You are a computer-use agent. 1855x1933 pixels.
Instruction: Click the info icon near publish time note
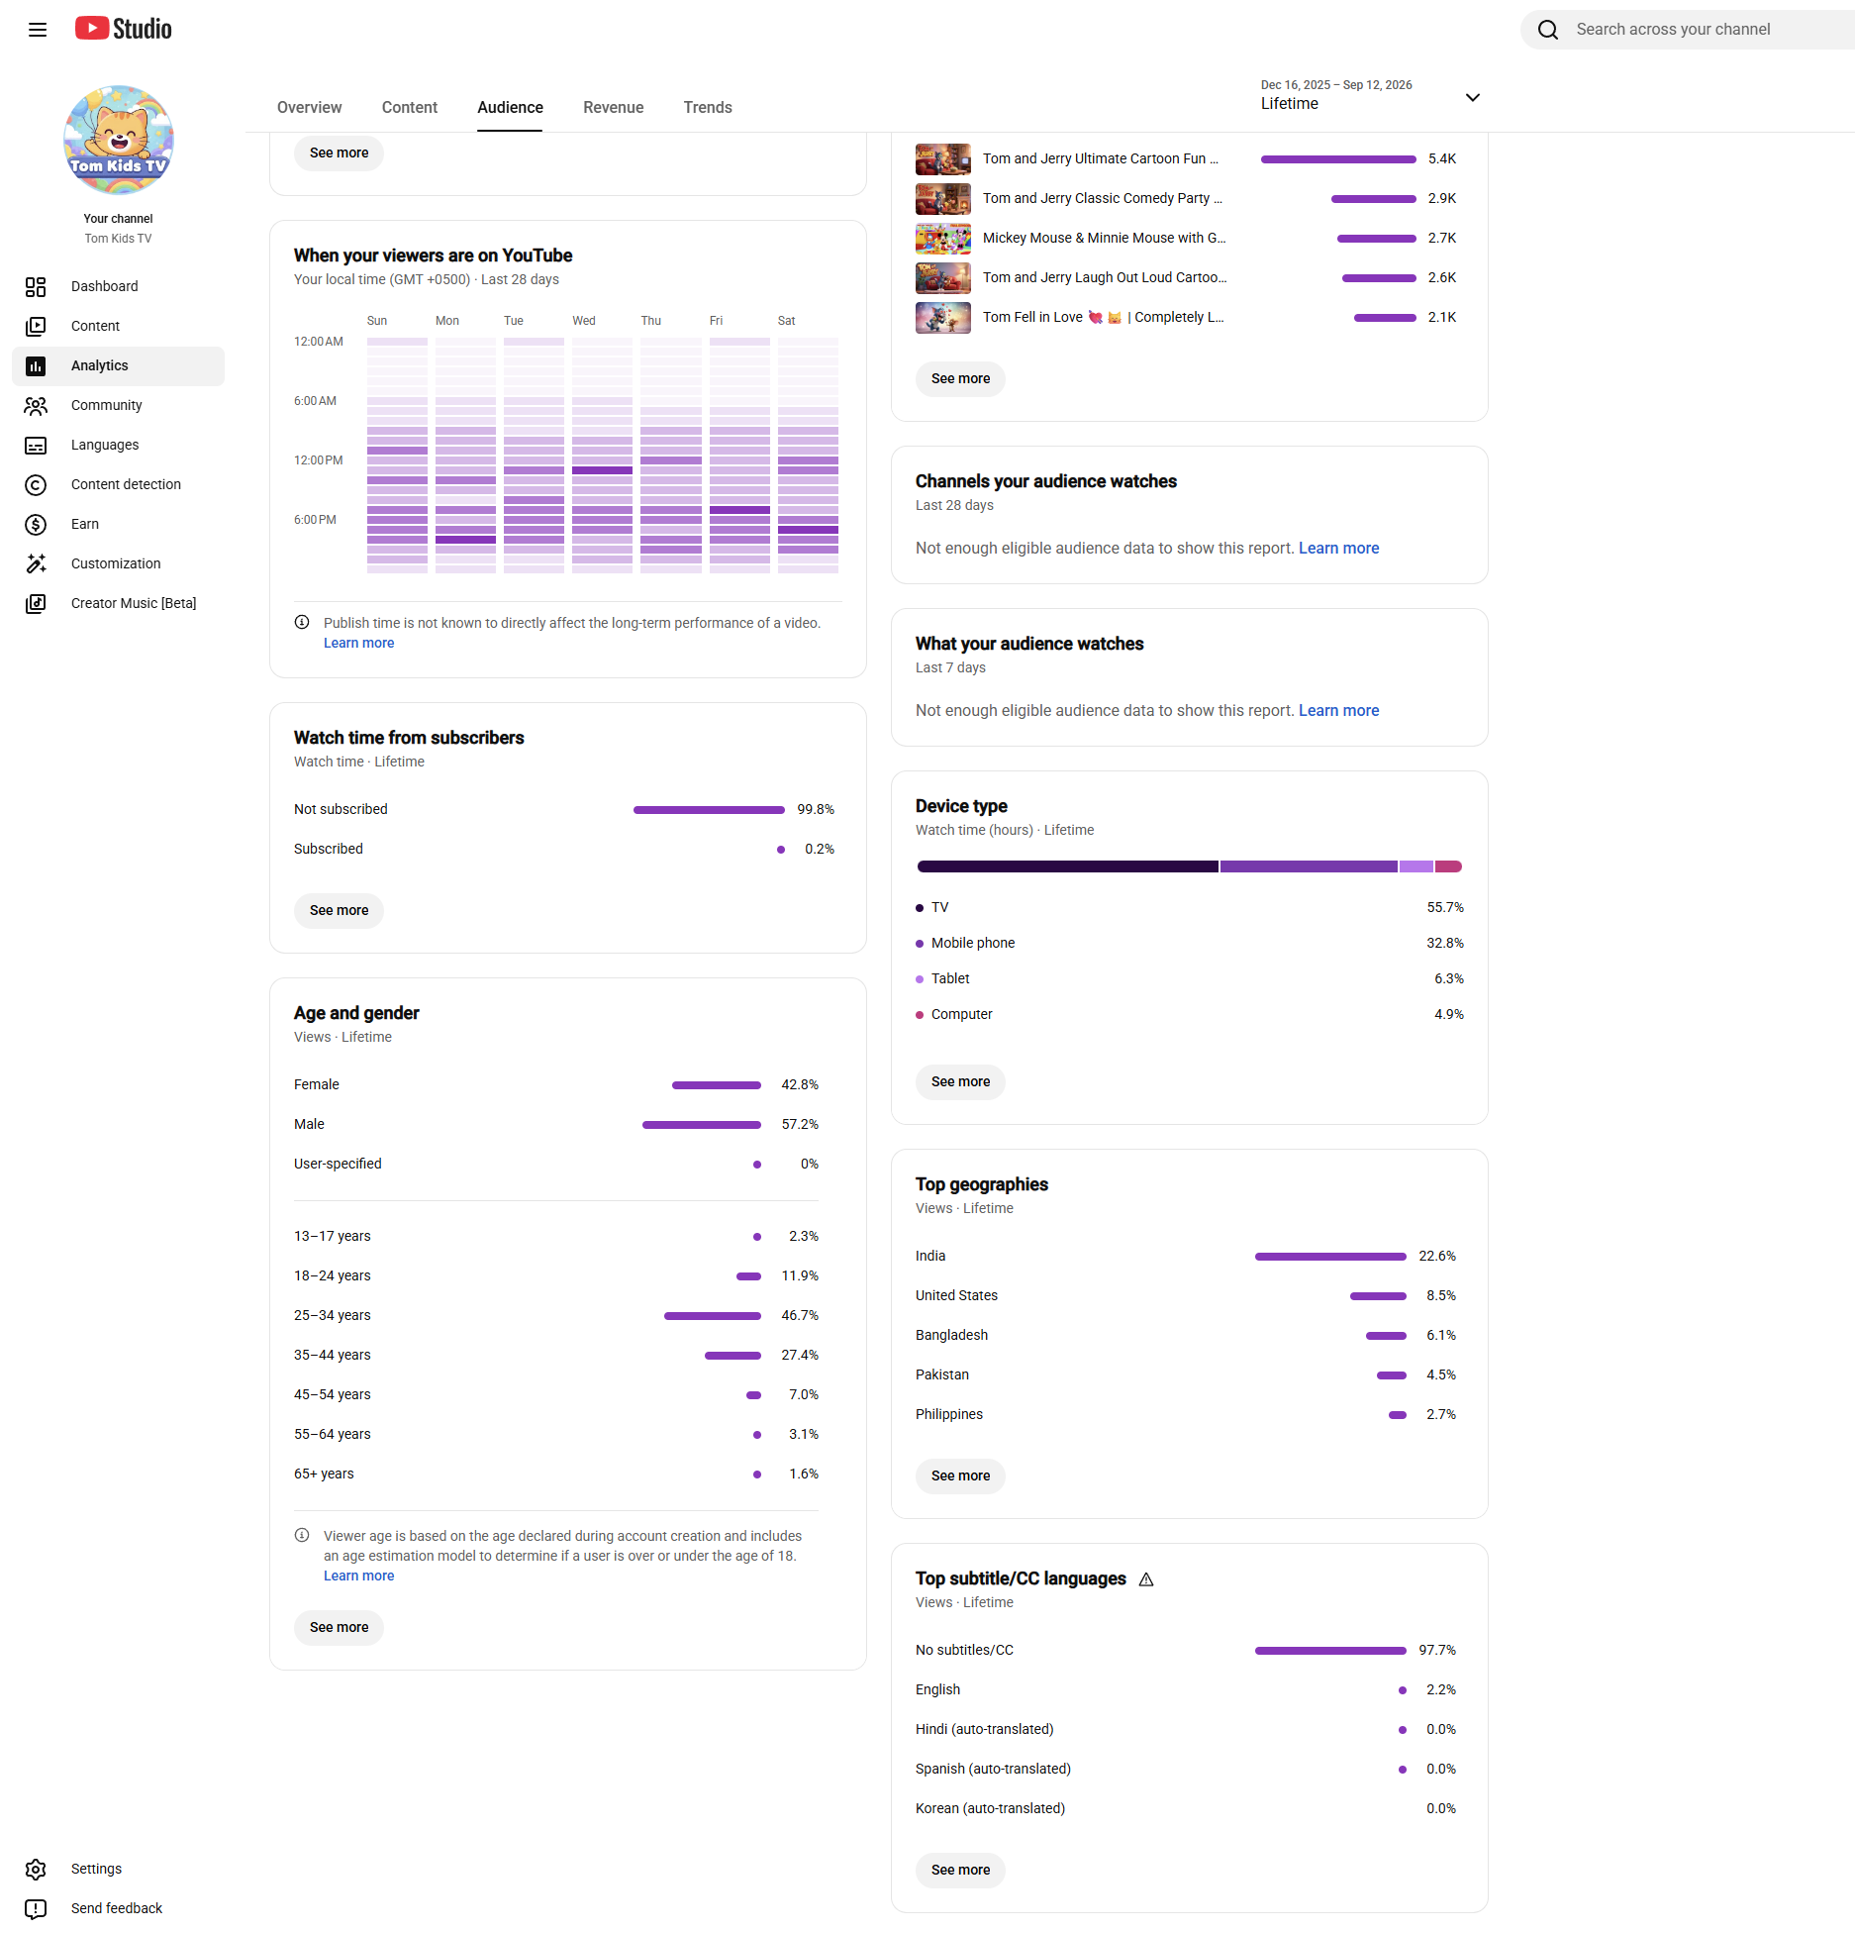(x=302, y=623)
